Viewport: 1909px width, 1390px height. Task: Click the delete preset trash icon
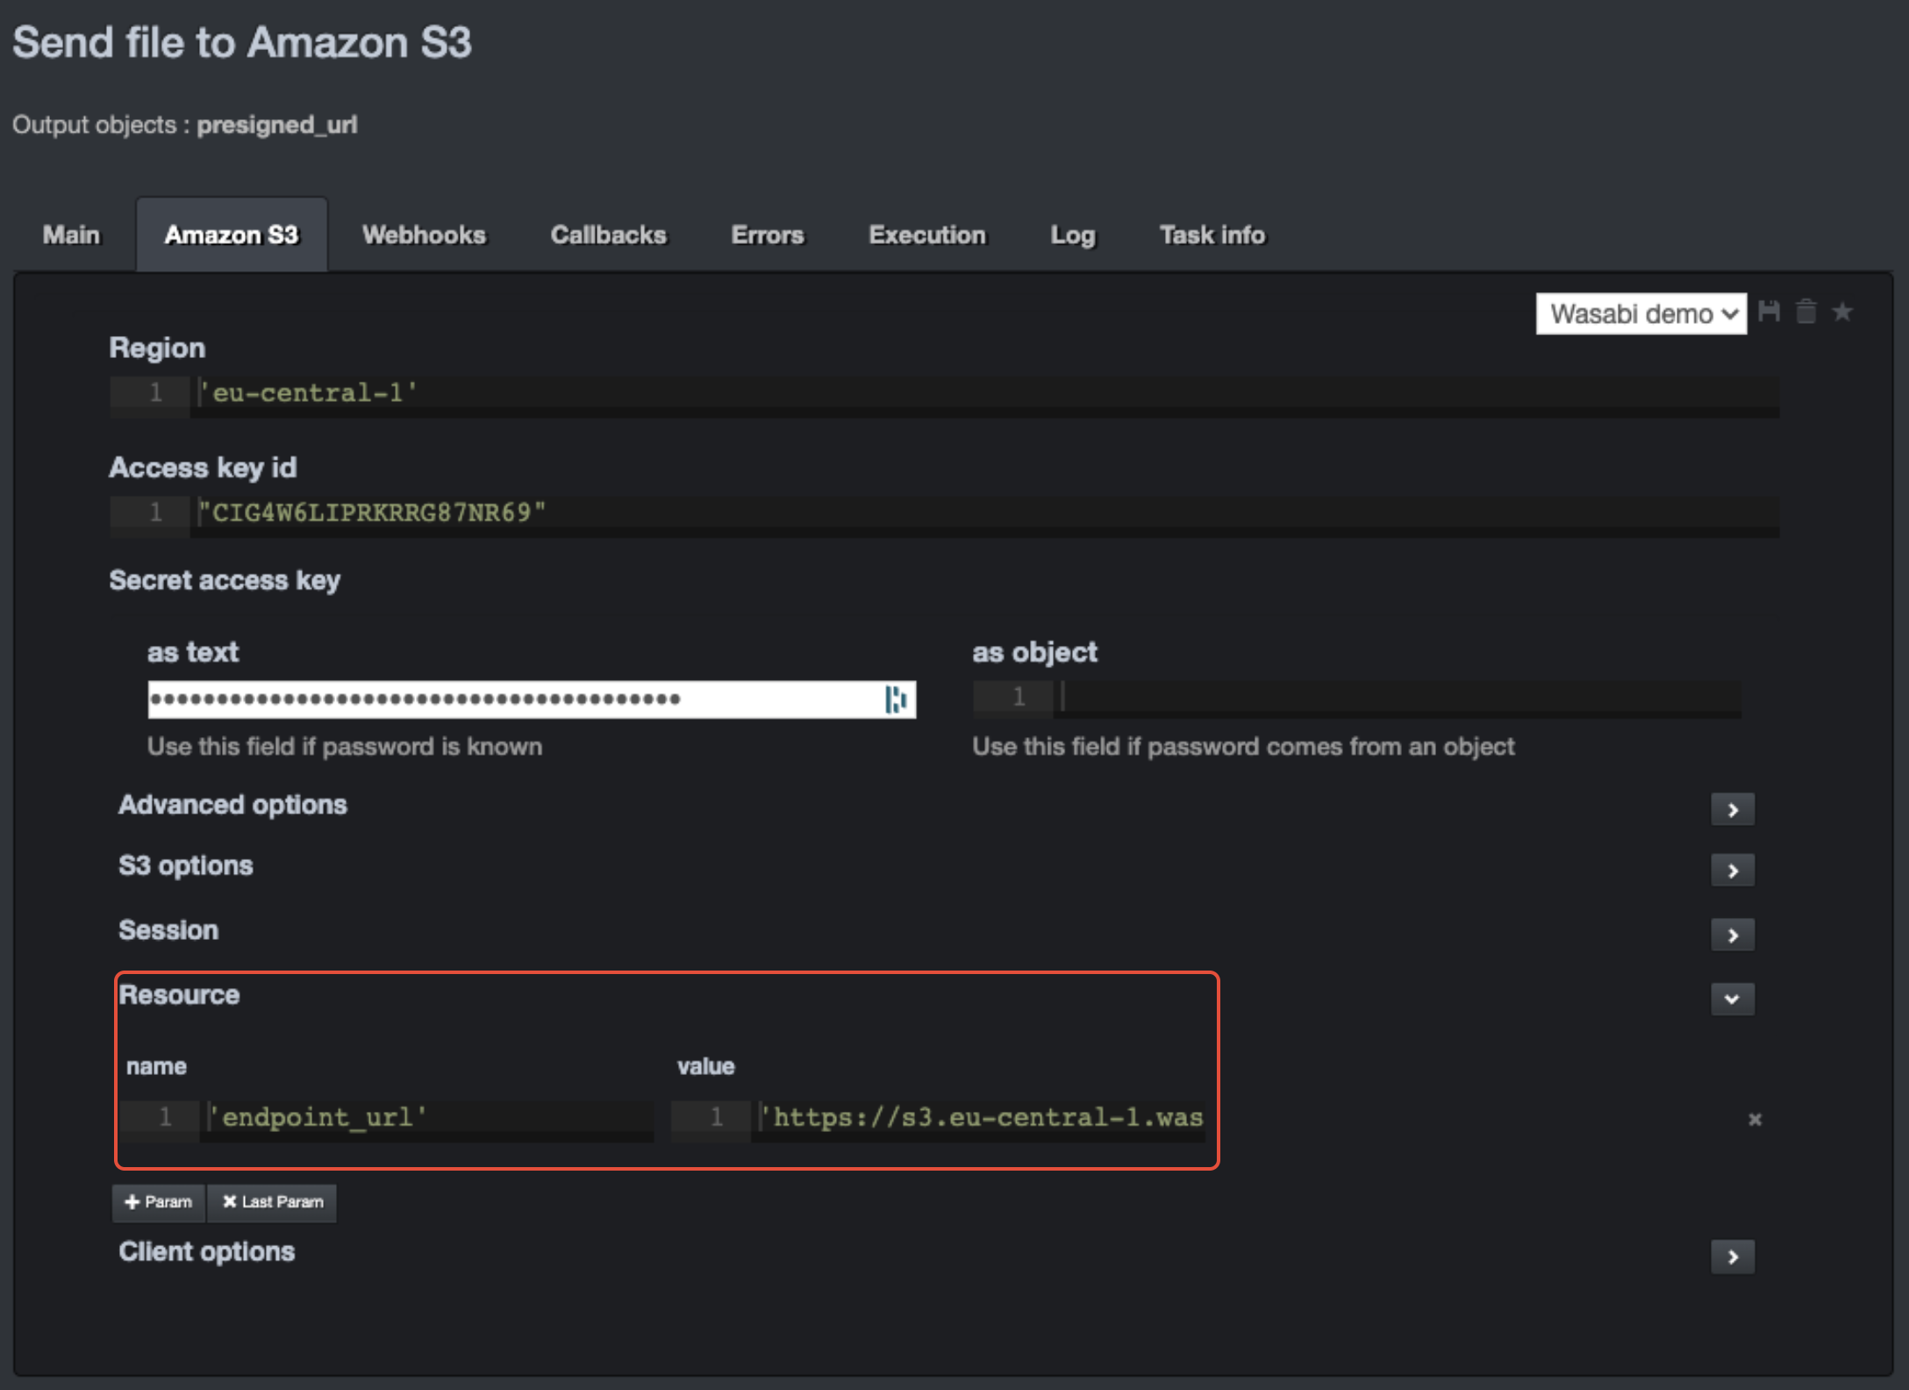[x=1805, y=312]
